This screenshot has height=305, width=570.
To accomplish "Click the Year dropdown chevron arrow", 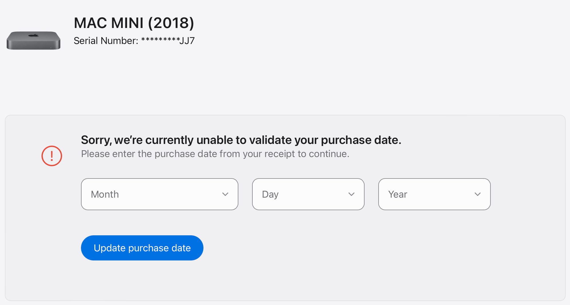I will pyautogui.click(x=478, y=194).
